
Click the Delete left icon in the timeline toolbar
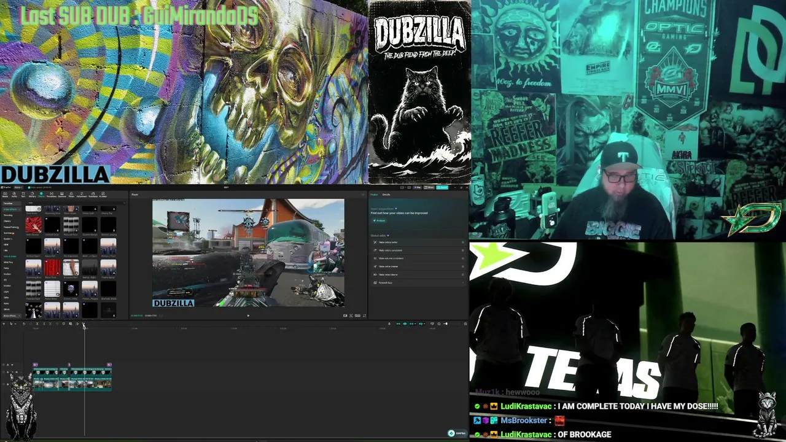point(43,324)
